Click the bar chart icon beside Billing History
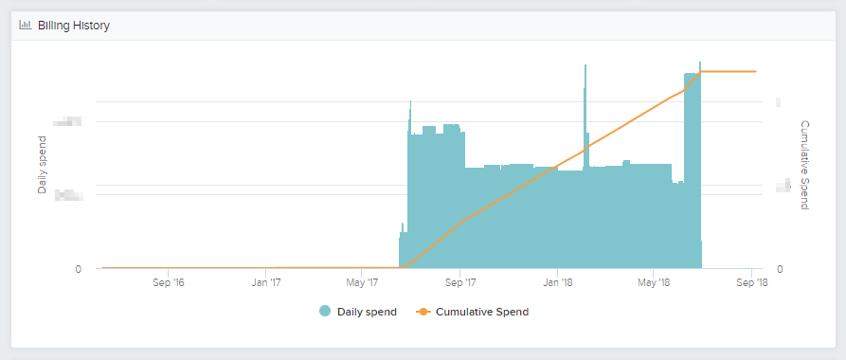This screenshot has height=360, width=846. (25, 26)
